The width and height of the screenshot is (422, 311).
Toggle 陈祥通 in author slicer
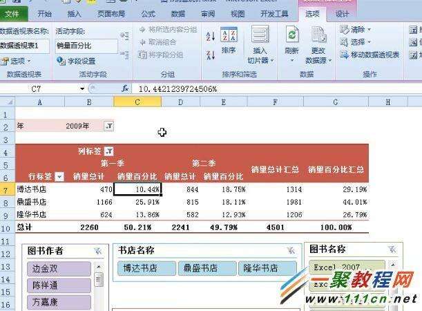59,285
